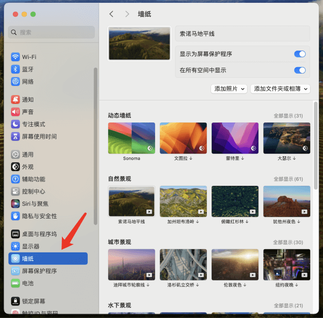
Task: Click the back navigation arrow
Action: coord(111,14)
